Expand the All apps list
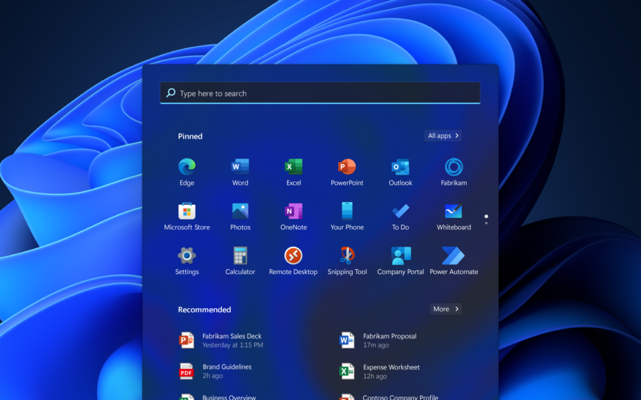Image resolution: width=641 pixels, height=400 pixels. click(x=443, y=136)
